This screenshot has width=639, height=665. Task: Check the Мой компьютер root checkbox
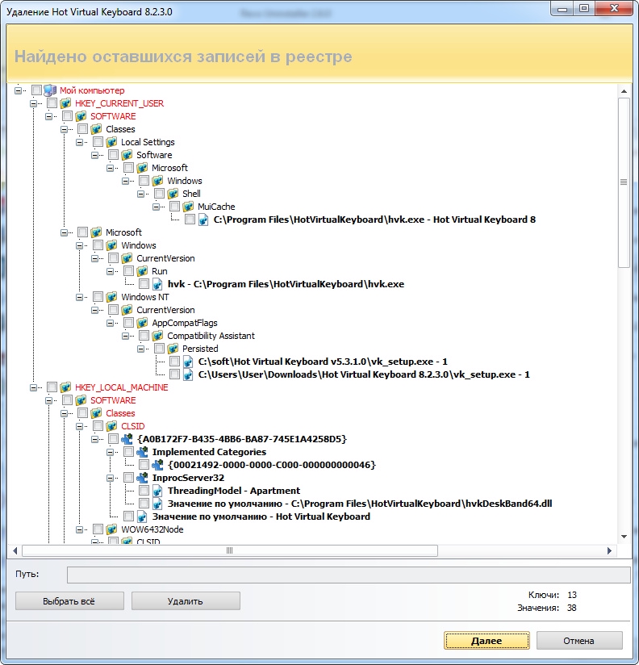click(36, 90)
